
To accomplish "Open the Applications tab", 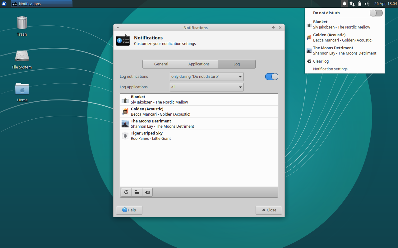I will point(199,64).
